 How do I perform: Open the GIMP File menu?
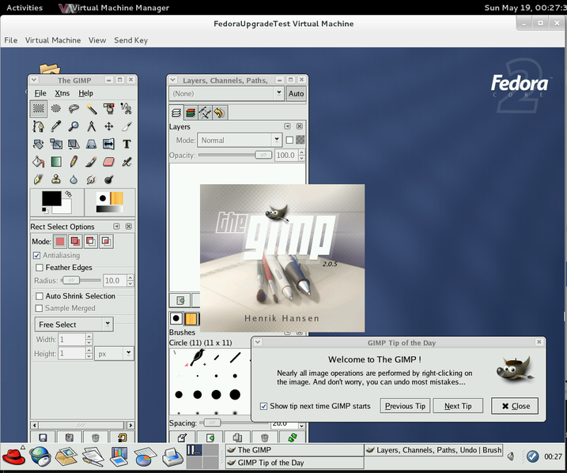tap(40, 93)
